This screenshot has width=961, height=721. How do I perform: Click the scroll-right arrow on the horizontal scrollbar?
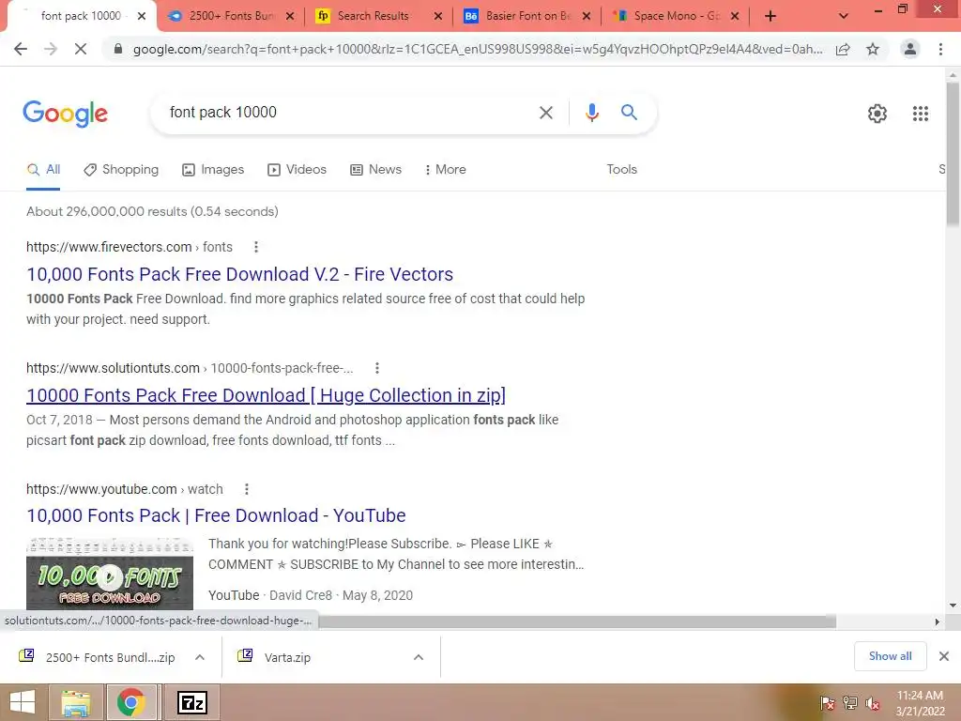(937, 621)
